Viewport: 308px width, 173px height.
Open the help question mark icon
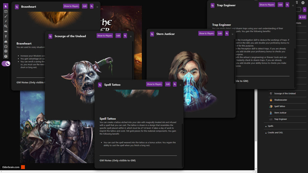6,56
